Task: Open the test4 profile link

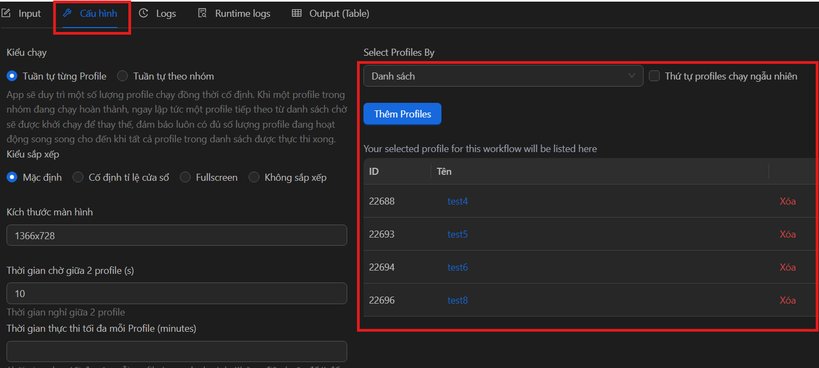Action: (457, 201)
